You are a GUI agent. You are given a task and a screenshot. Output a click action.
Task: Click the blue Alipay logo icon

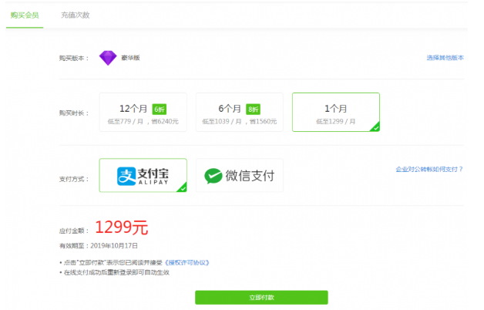coord(126,176)
